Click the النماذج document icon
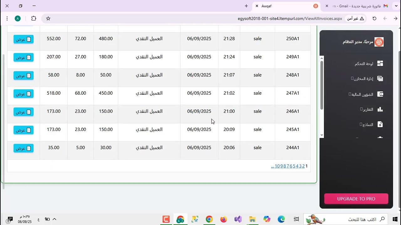Image resolution: width=401 pixels, height=225 pixels. 380,124
